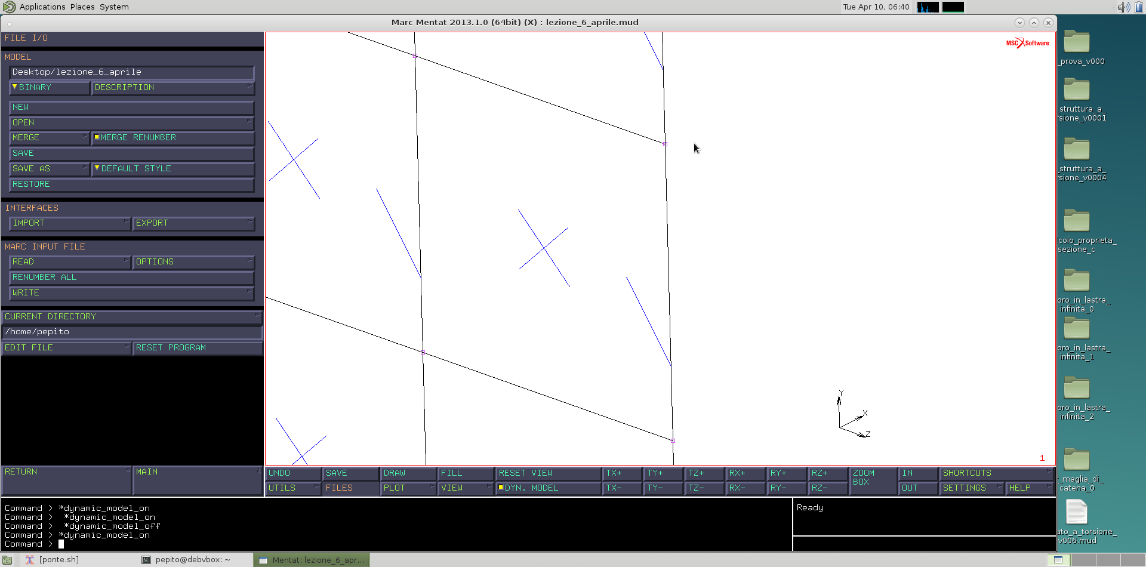
Task: Click the system monitor graph applet
Action: pos(928,7)
